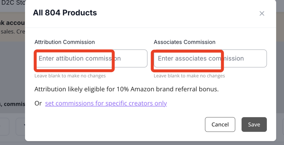Click the Associates Commission label
Image resolution: width=284 pixels, height=145 pixels.
184,42
